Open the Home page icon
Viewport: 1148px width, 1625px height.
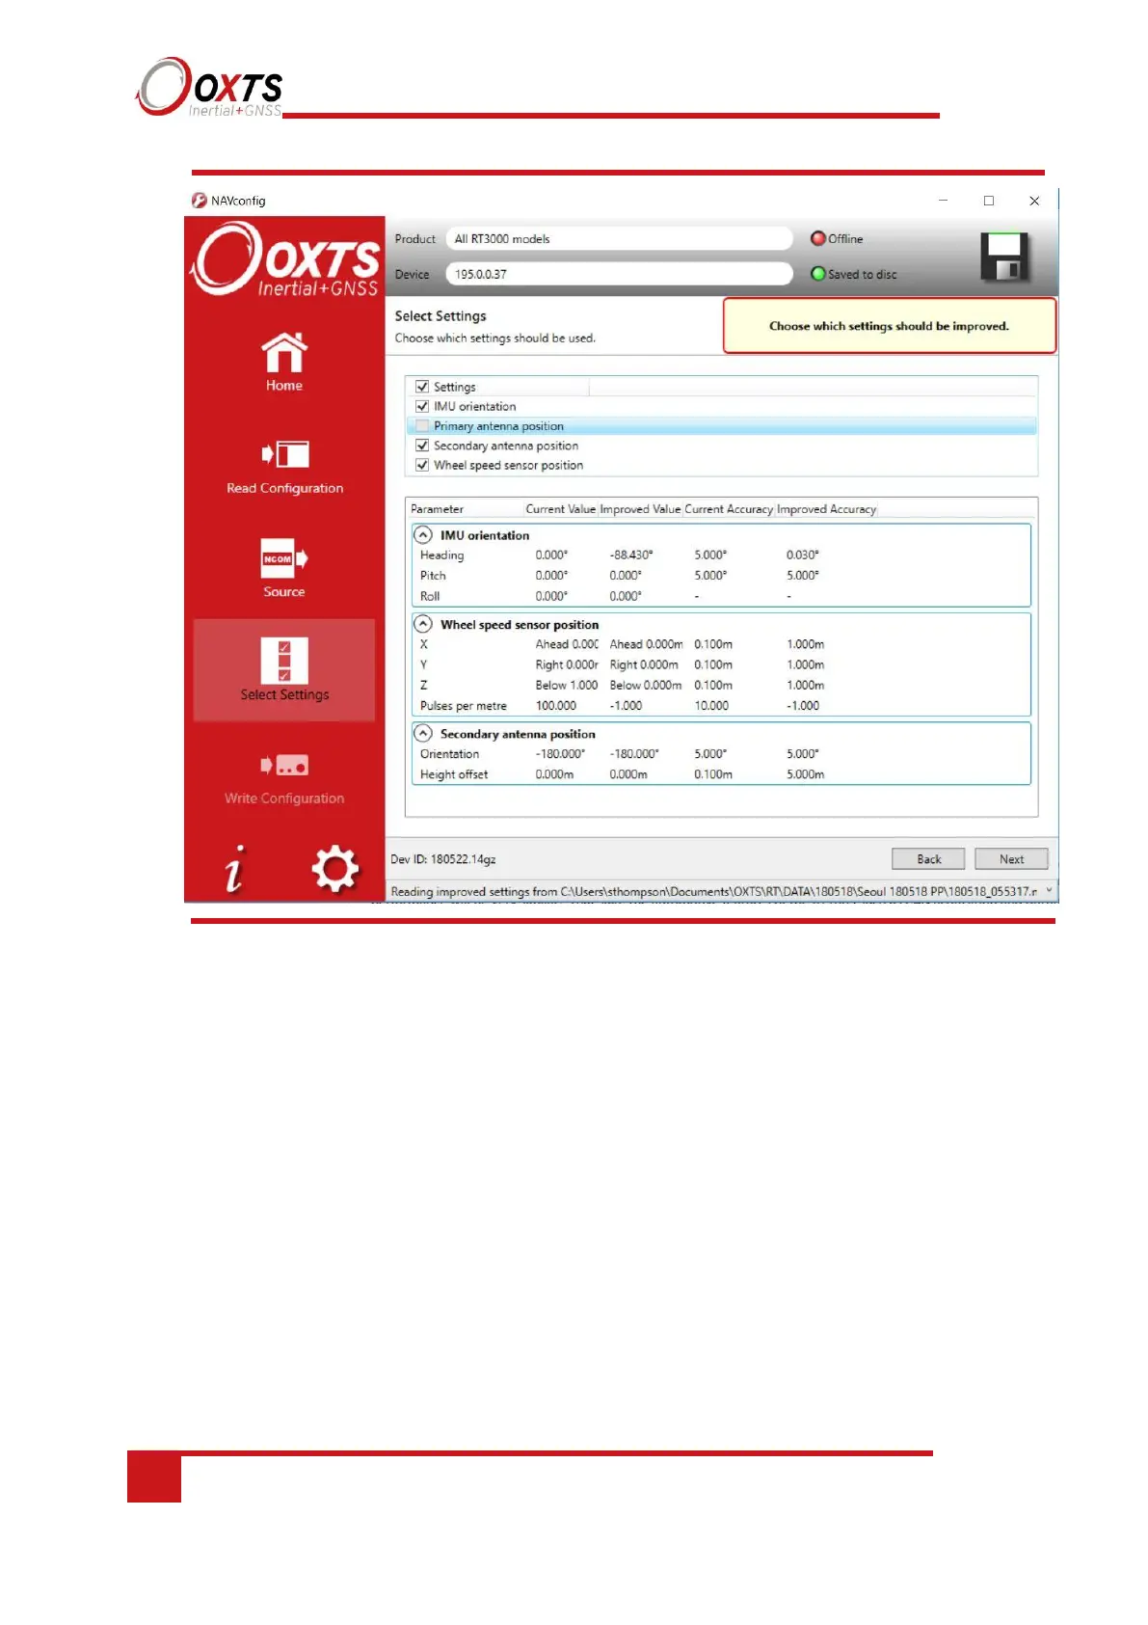point(284,352)
